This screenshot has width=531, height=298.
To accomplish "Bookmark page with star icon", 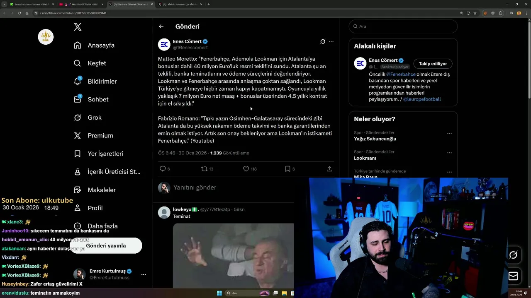I will (475, 13).
